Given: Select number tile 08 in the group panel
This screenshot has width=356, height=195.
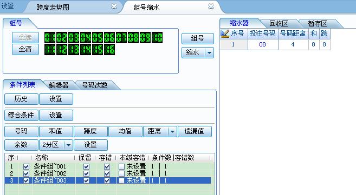Looking at the screenshot, I should tap(133, 38).
